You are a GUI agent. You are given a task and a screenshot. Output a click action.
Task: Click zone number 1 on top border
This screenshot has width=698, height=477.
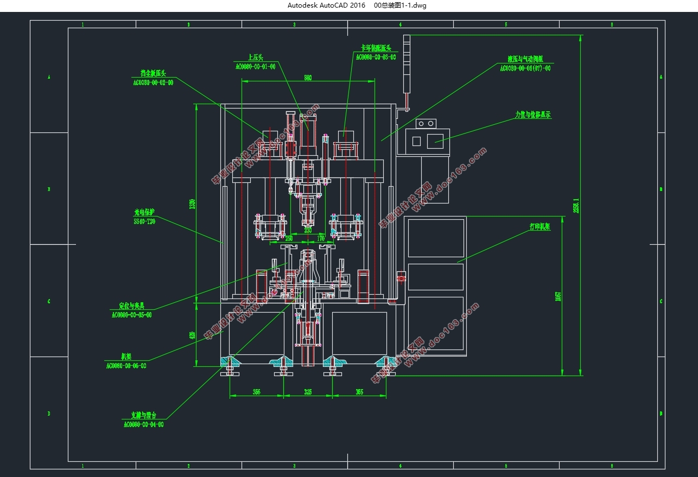83,24
